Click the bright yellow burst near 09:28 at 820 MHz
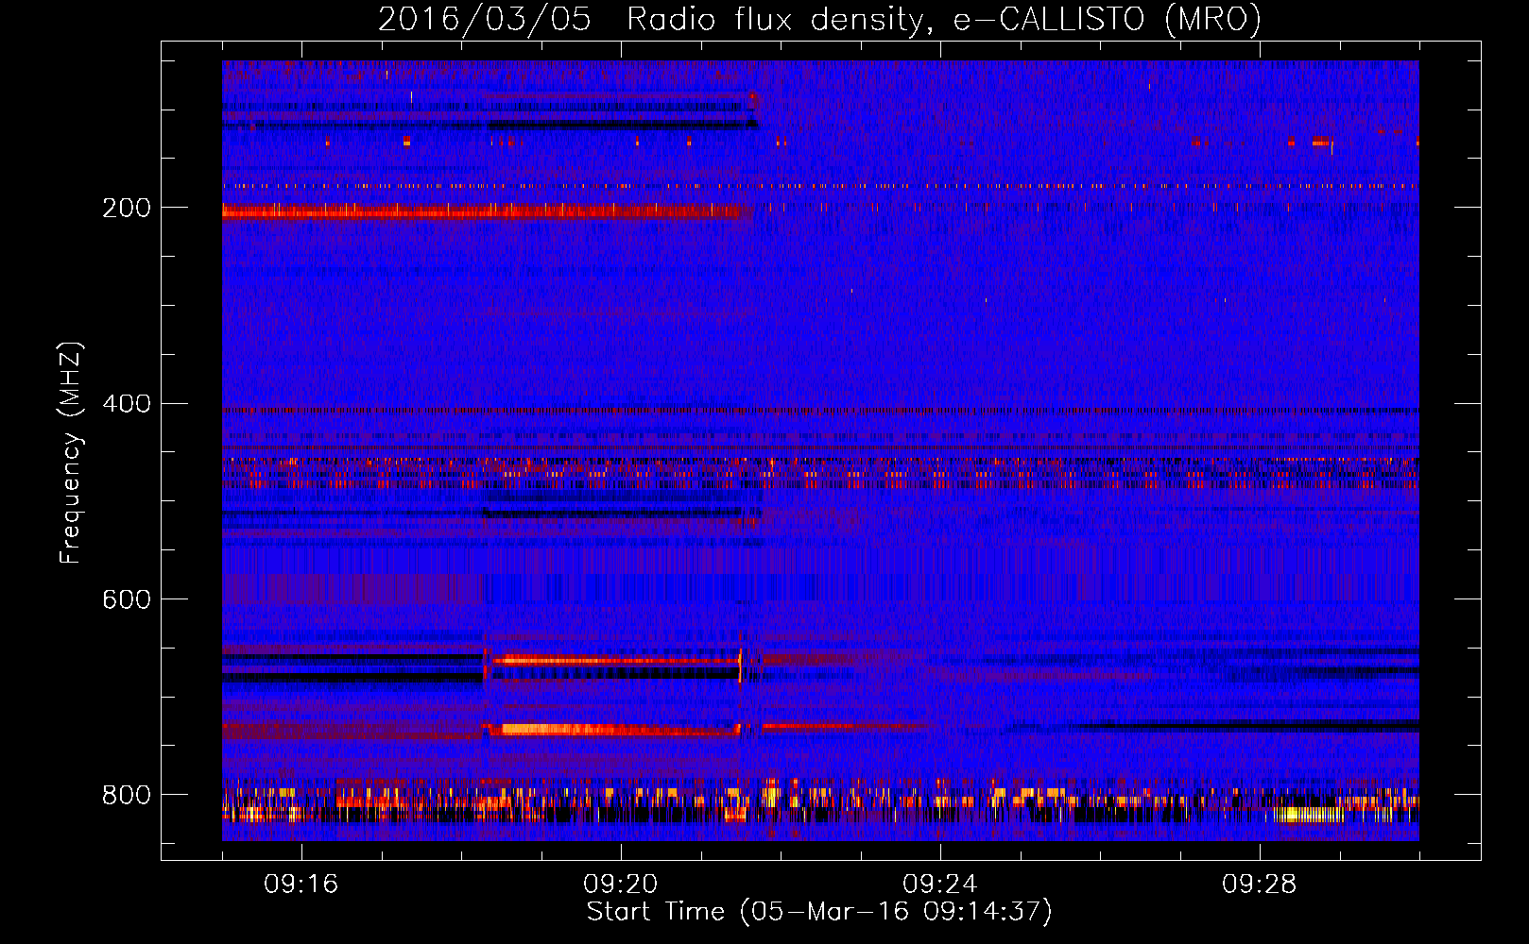The image size is (1529, 944). click(x=1309, y=814)
